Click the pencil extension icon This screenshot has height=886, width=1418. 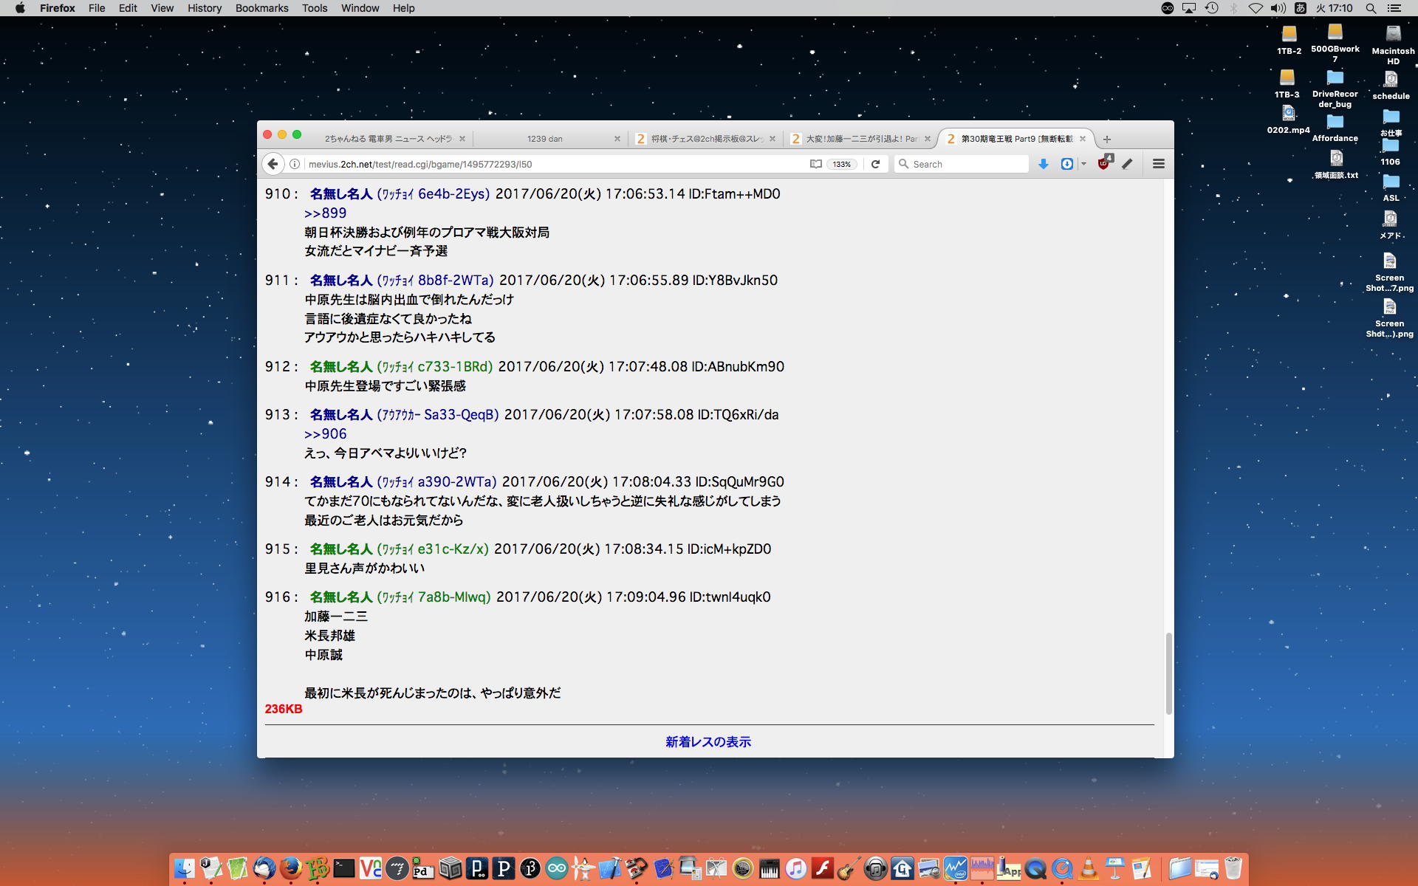click(x=1127, y=164)
